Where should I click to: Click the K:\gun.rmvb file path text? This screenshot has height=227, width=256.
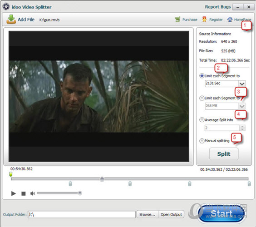click(x=49, y=20)
